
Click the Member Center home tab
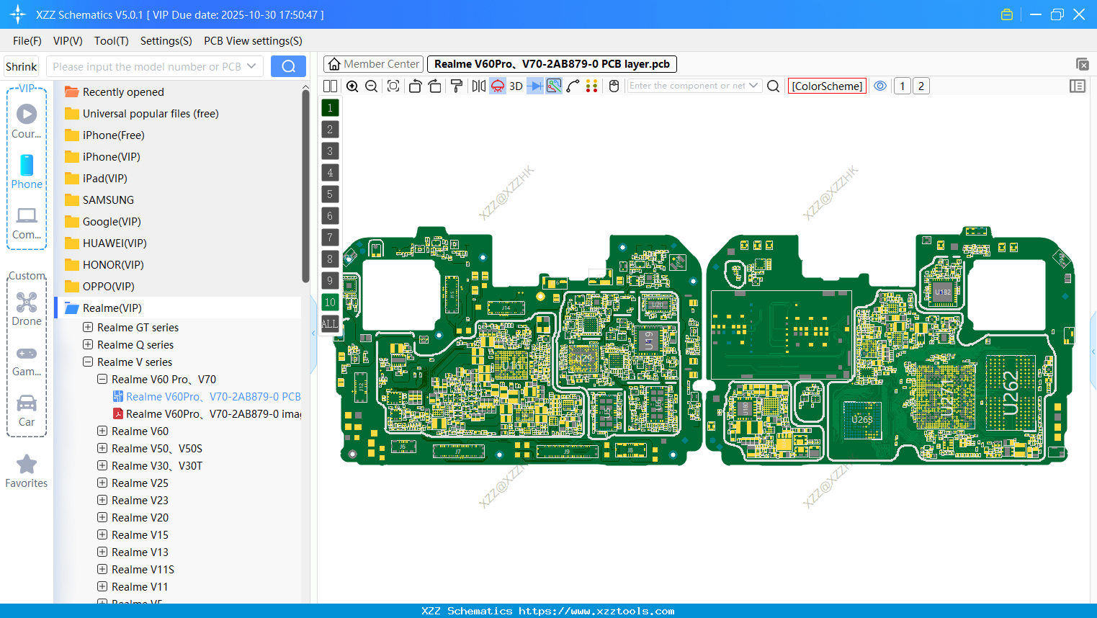click(x=373, y=64)
